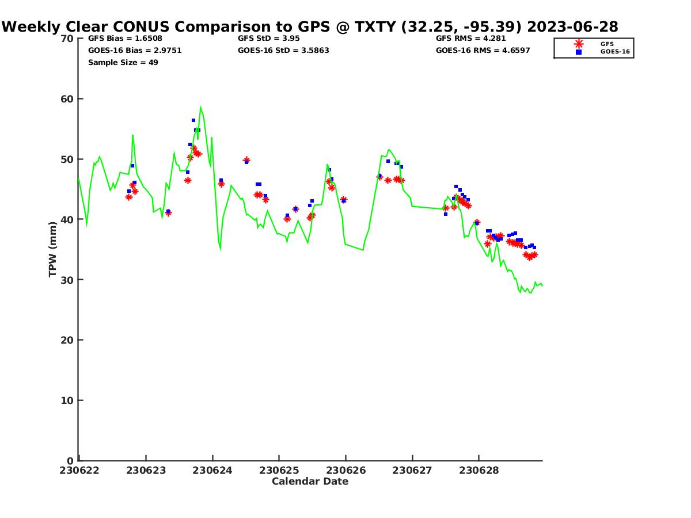Click the chart title text
The width and height of the screenshot is (691, 518).
click(310, 27)
